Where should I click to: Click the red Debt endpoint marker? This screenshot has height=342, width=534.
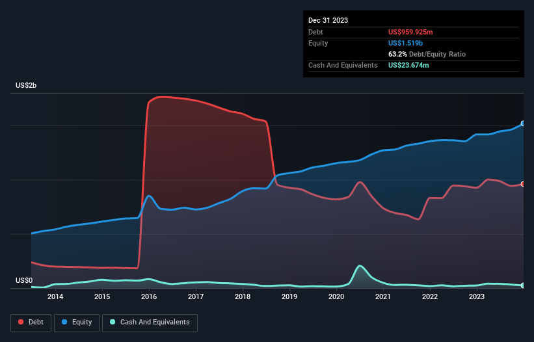click(523, 184)
